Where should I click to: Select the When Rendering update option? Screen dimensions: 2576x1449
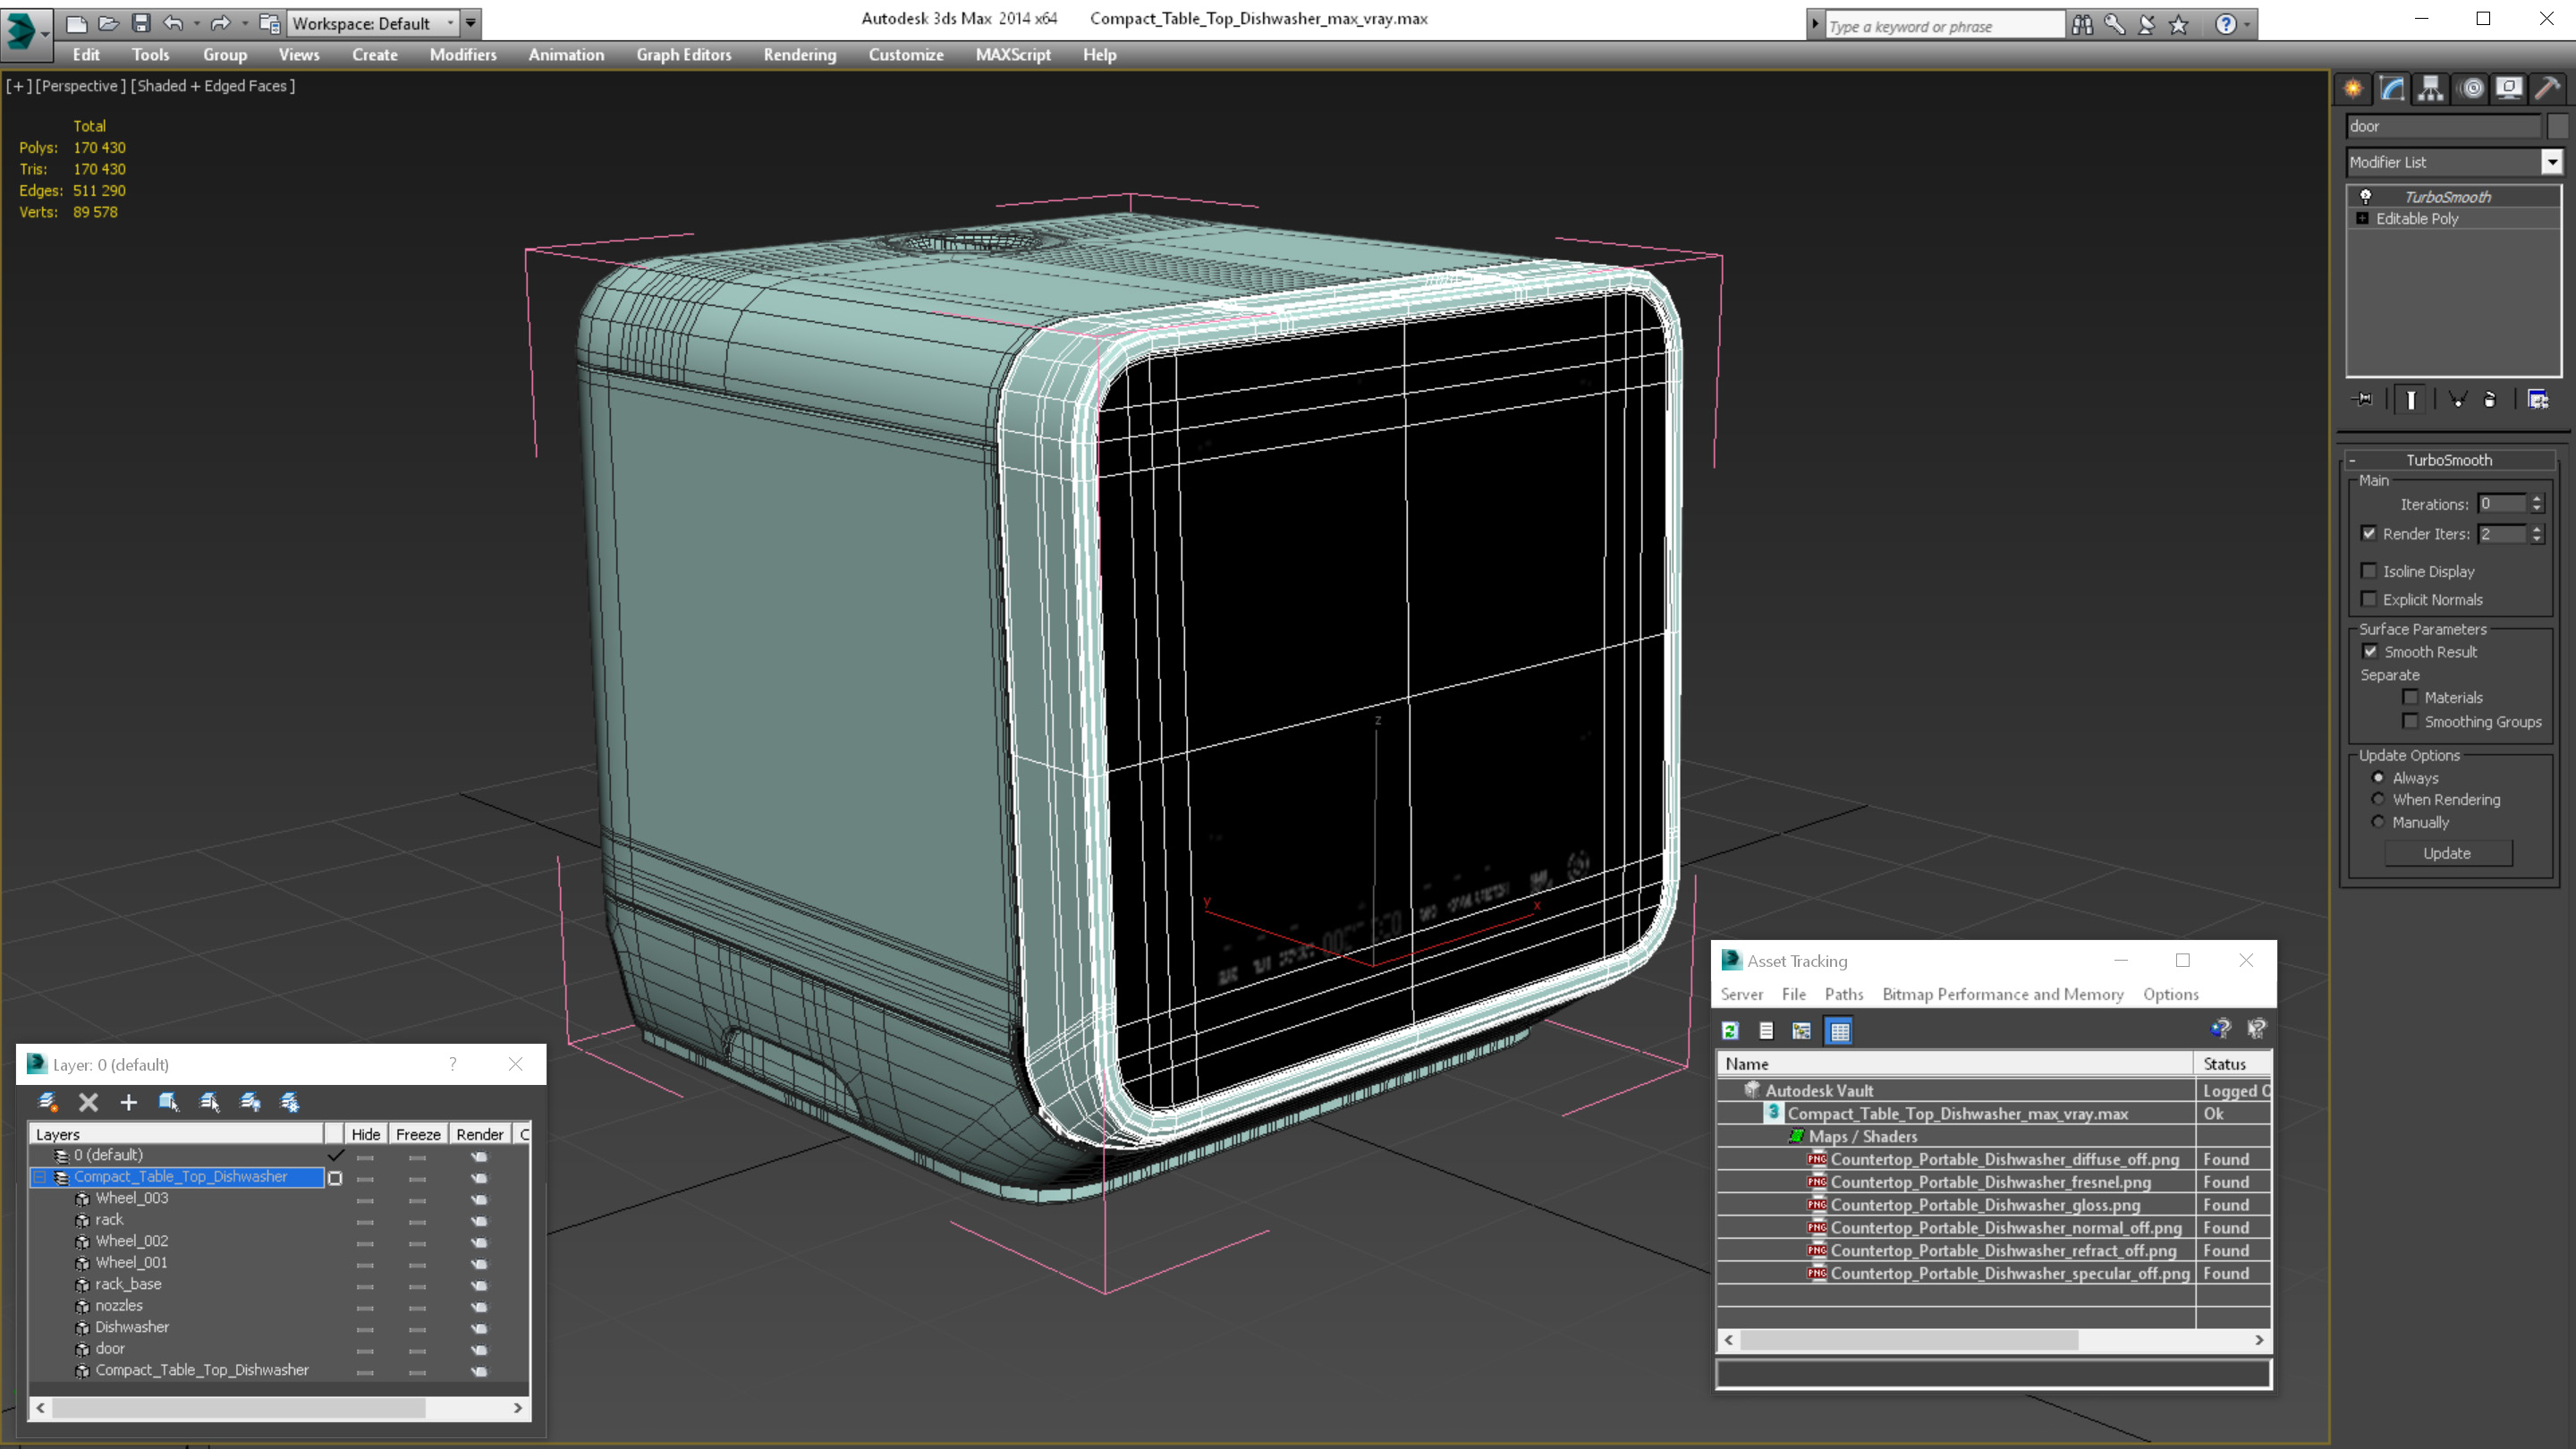click(x=2378, y=799)
